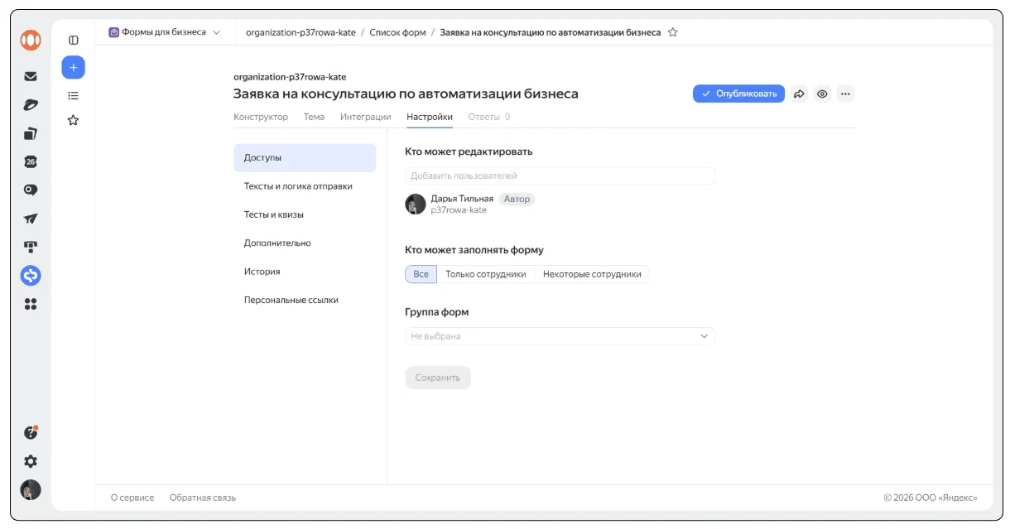Open the Boards icon in sidebar
The width and height of the screenshot is (1010, 529).
[31, 247]
